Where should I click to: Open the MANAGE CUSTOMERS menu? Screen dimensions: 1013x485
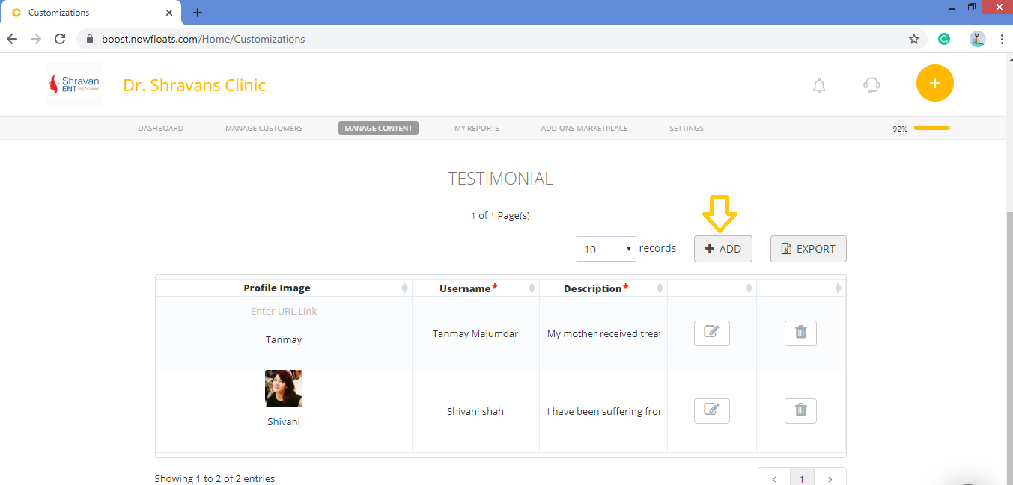[x=264, y=128]
